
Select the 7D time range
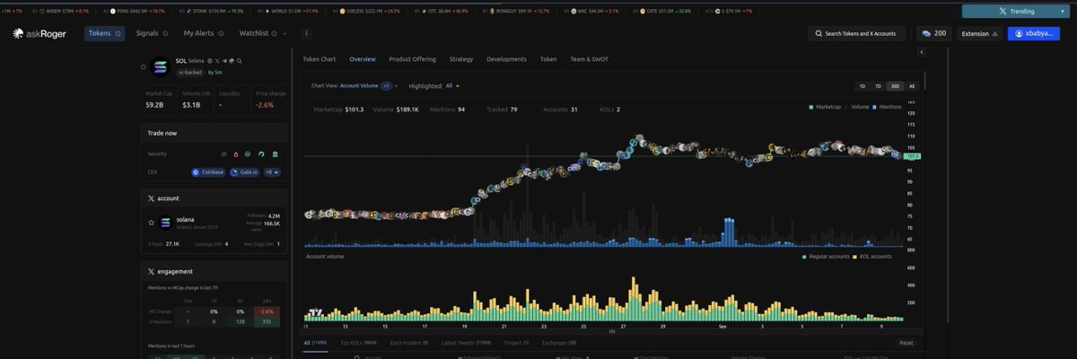pos(878,86)
